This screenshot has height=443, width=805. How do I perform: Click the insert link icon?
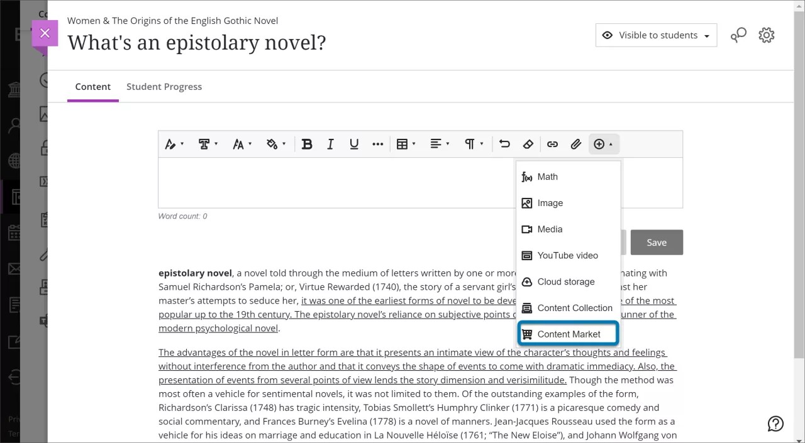click(x=552, y=144)
